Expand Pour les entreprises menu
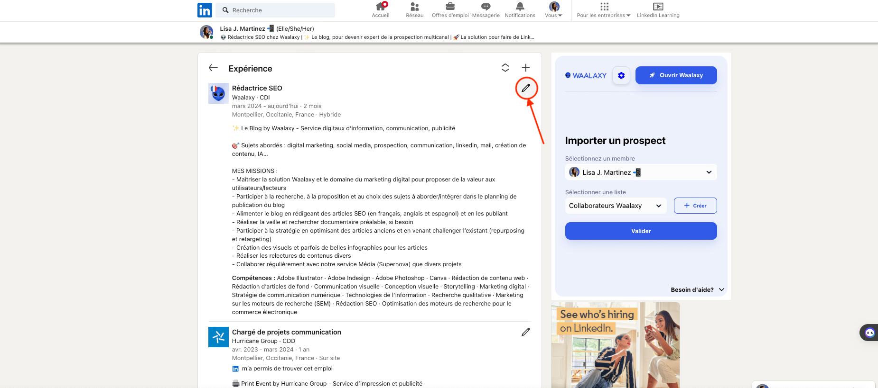878x388 pixels. point(604,10)
